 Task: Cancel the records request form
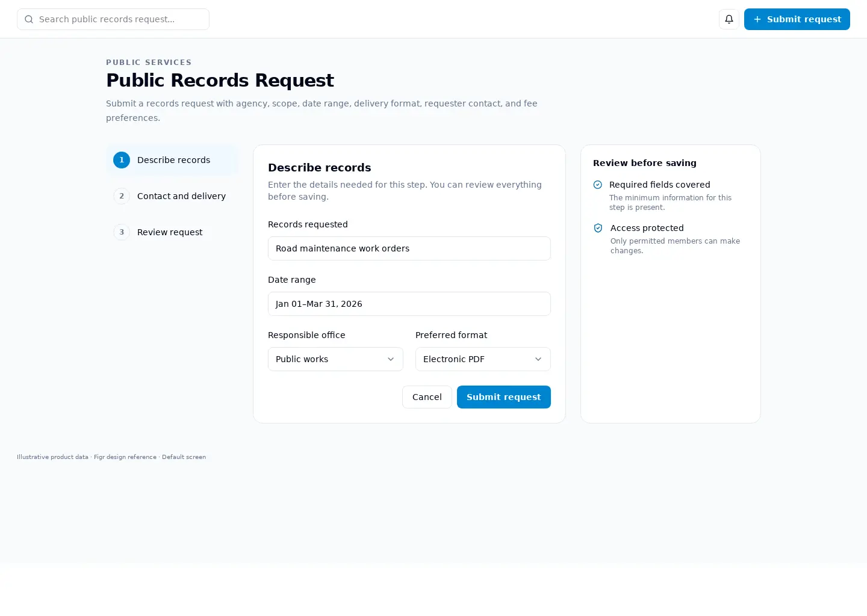[x=427, y=397]
